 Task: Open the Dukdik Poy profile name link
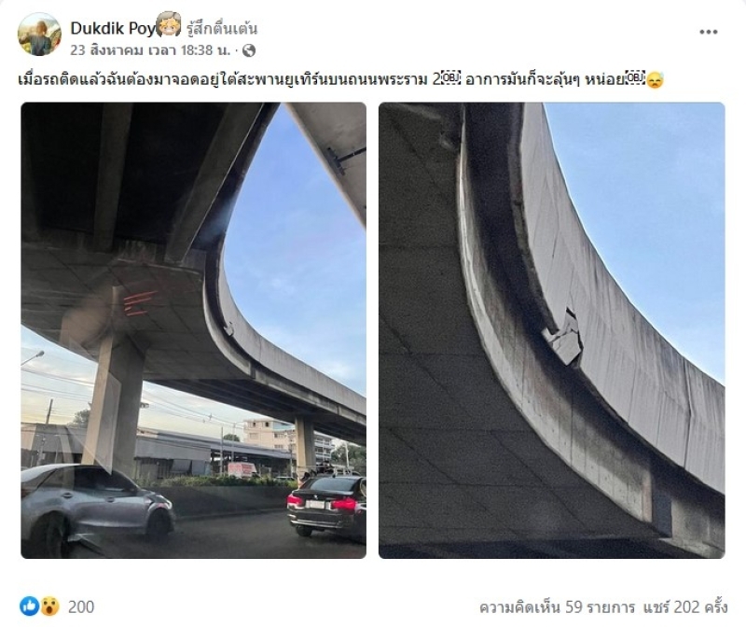point(113,28)
